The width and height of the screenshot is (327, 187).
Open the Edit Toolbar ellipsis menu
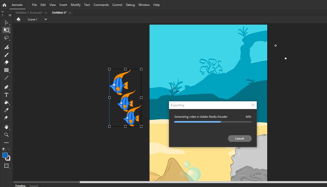(x=6, y=143)
